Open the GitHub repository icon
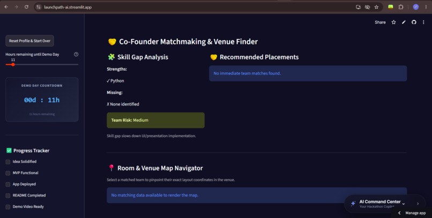The width and height of the screenshot is (432, 218). point(414,22)
